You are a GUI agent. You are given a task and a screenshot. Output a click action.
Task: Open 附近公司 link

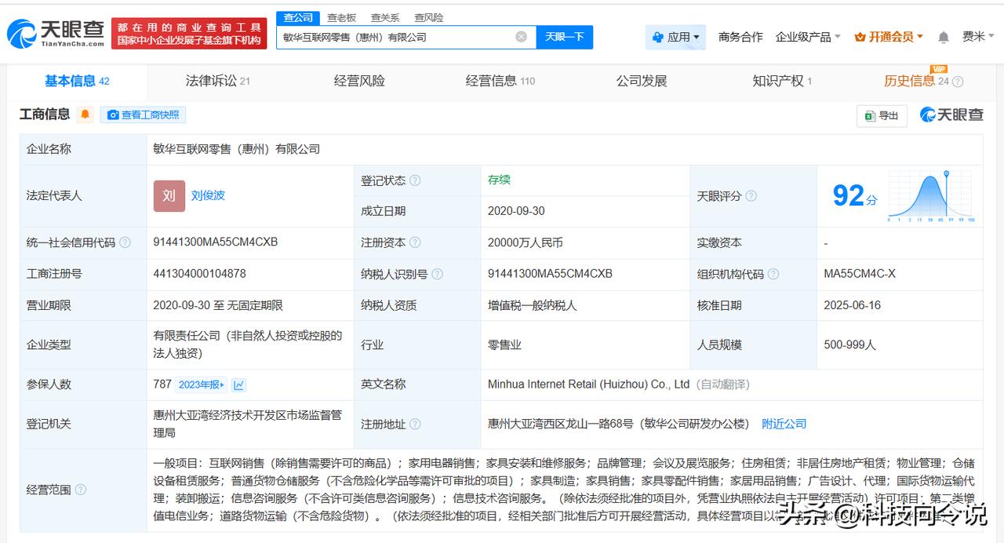pyautogui.click(x=784, y=424)
